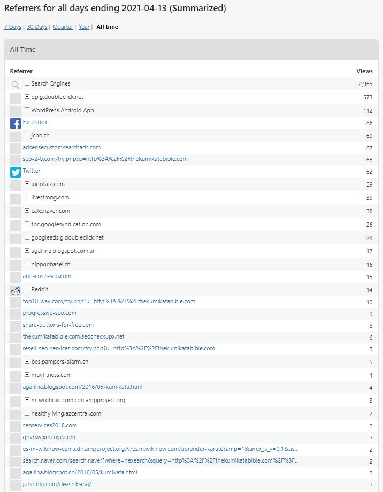Click the Reddit alien icon

[x=16, y=290]
